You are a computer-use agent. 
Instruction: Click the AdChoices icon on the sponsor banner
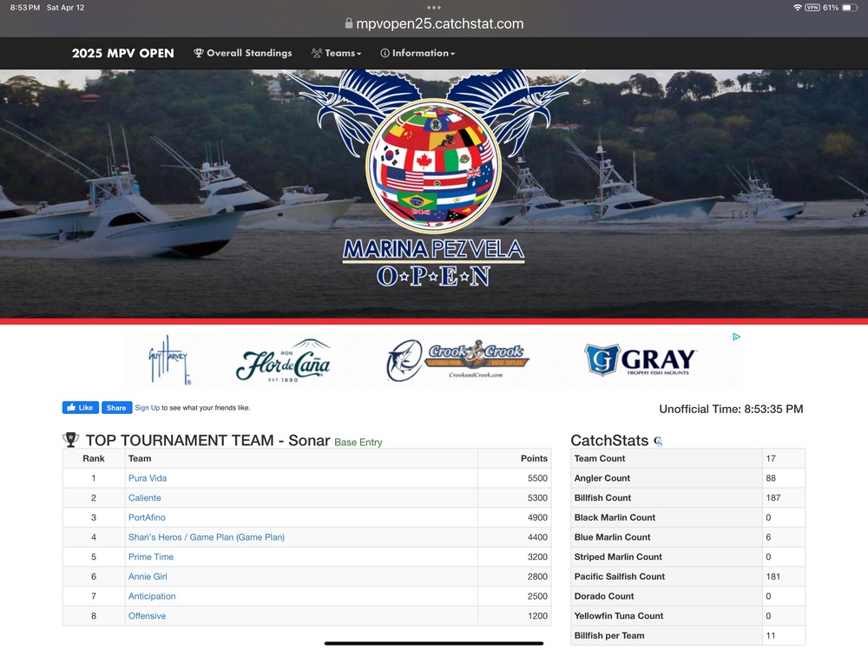coord(736,337)
